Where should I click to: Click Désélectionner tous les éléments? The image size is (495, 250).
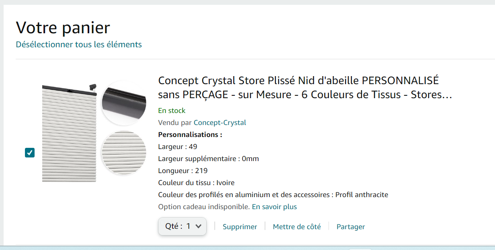point(78,44)
